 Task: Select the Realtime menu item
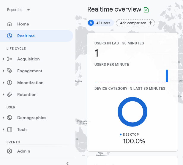pyautogui.click(x=37, y=36)
